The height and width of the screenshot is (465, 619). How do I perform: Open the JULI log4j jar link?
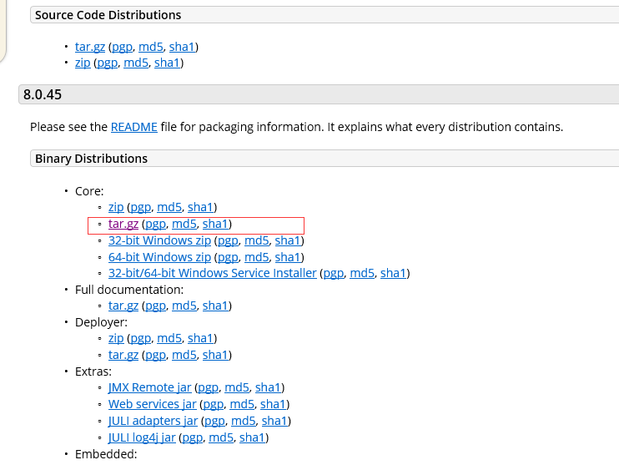pos(142,437)
